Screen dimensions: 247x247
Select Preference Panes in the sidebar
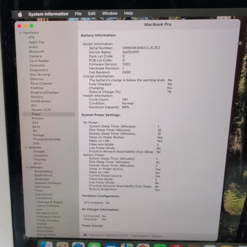(x=48, y=217)
